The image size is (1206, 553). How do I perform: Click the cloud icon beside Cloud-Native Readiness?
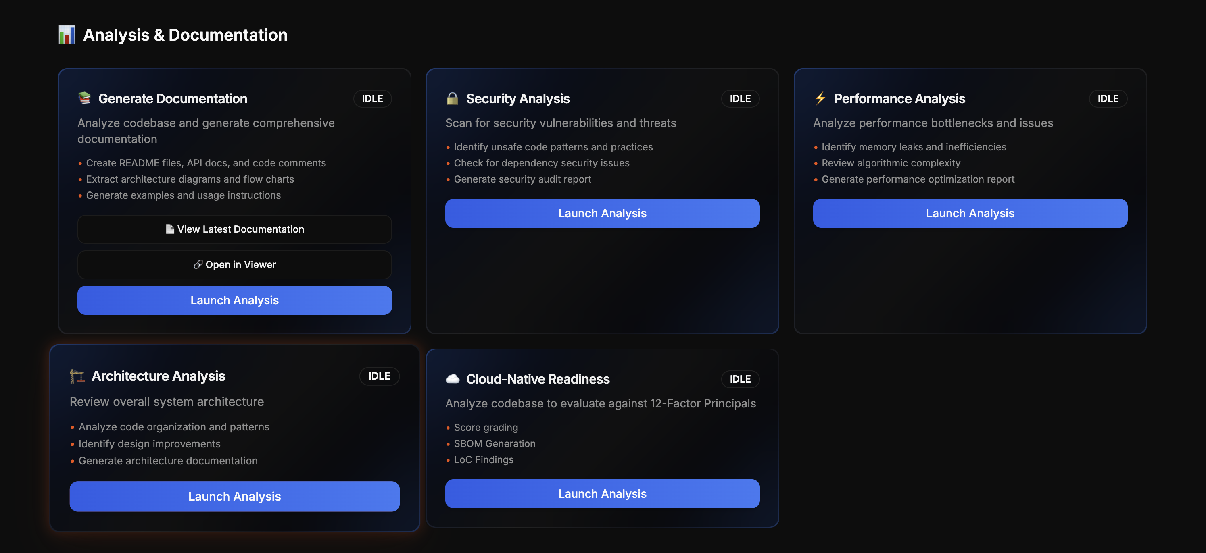(453, 379)
